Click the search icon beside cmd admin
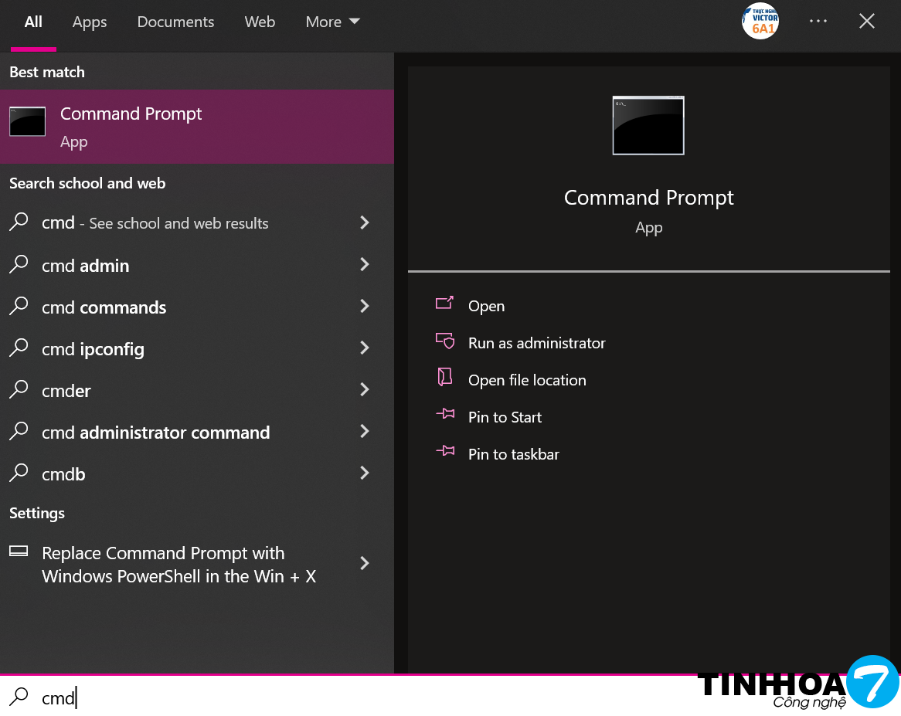The image size is (901, 716). pos(19,265)
